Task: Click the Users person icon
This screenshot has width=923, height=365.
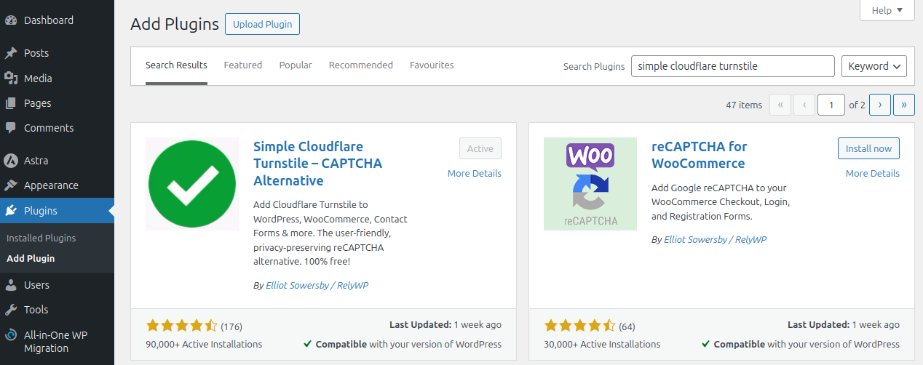Action: [11, 285]
